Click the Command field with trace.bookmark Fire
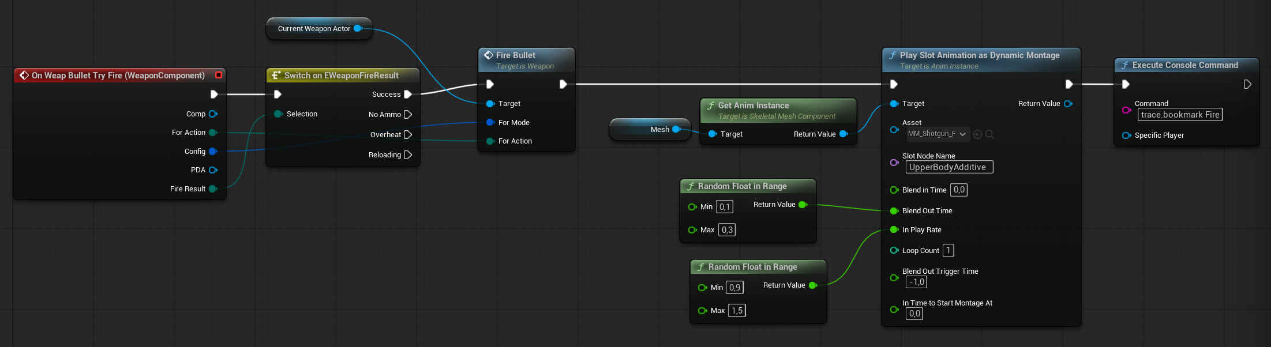 click(1180, 115)
